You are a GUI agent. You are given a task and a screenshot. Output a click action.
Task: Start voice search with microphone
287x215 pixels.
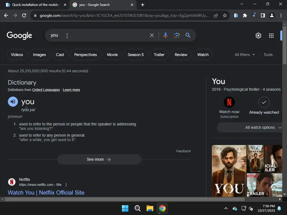(165, 35)
